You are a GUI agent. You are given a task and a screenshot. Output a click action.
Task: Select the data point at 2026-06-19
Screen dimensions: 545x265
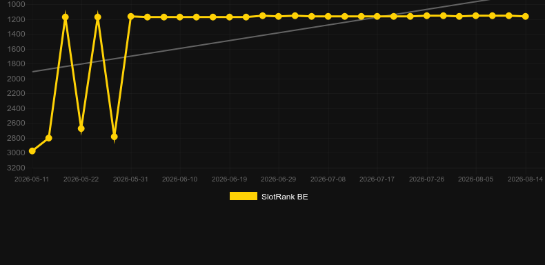[230, 17]
